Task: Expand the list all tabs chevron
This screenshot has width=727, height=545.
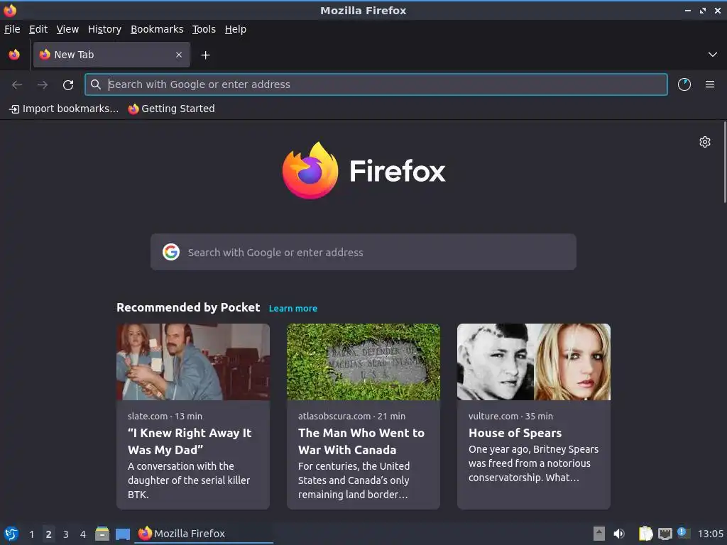Action: coord(713,55)
